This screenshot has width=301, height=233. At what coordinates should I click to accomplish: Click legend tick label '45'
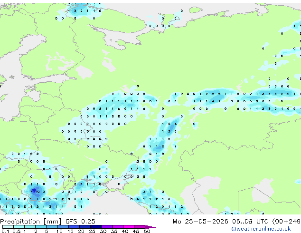pos(136,231)
